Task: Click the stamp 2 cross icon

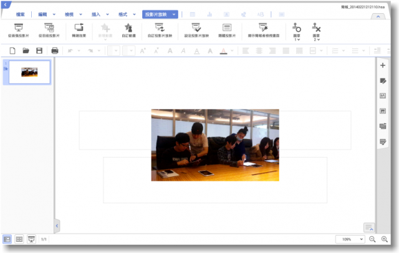Action: tap(316, 27)
